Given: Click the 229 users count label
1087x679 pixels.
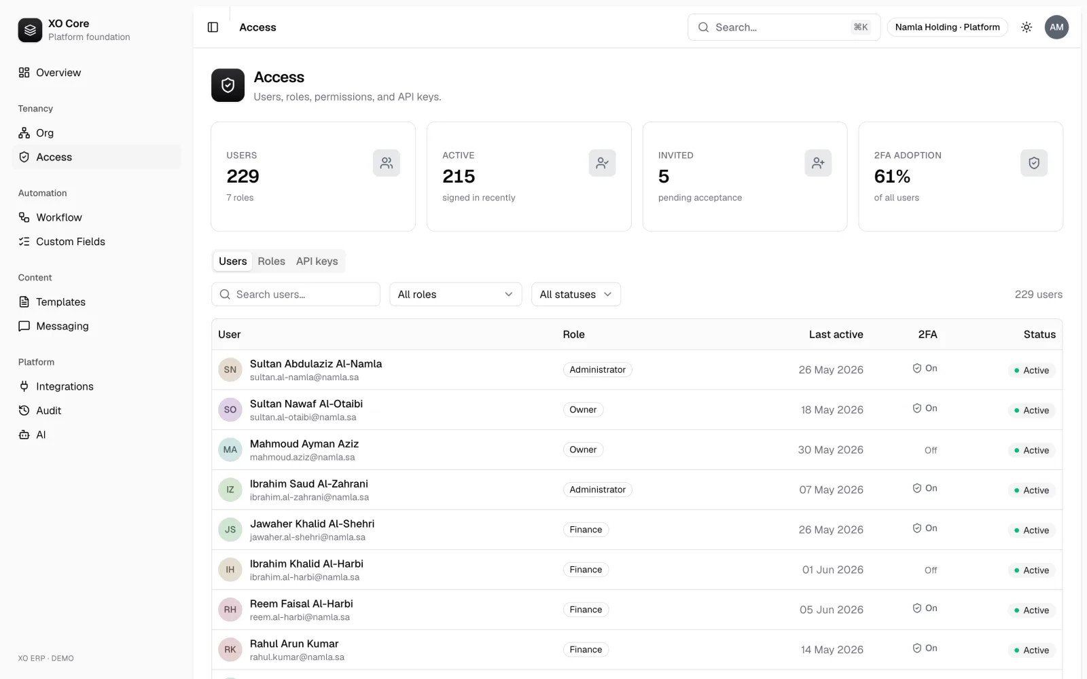Looking at the screenshot, I should point(1038,294).
